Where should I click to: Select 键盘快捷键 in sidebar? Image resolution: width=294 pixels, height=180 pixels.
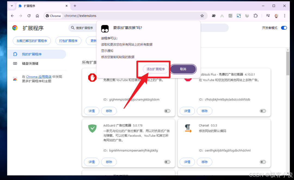(37, 64)
